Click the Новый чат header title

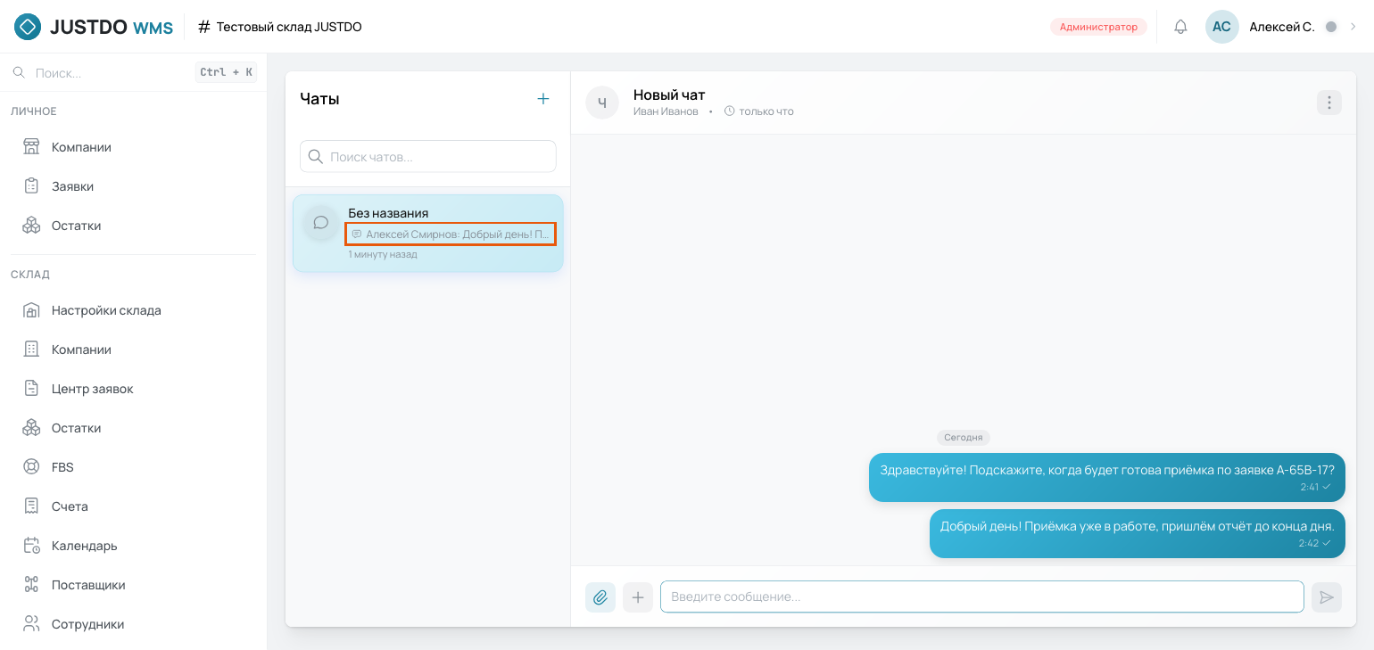coord(669,95)
